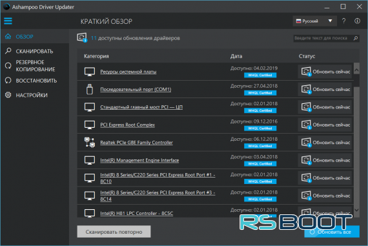Screen dimensions: 368x246
Task: Open Intel 8 Series Root Port #3 link
Action: (158, 196)
